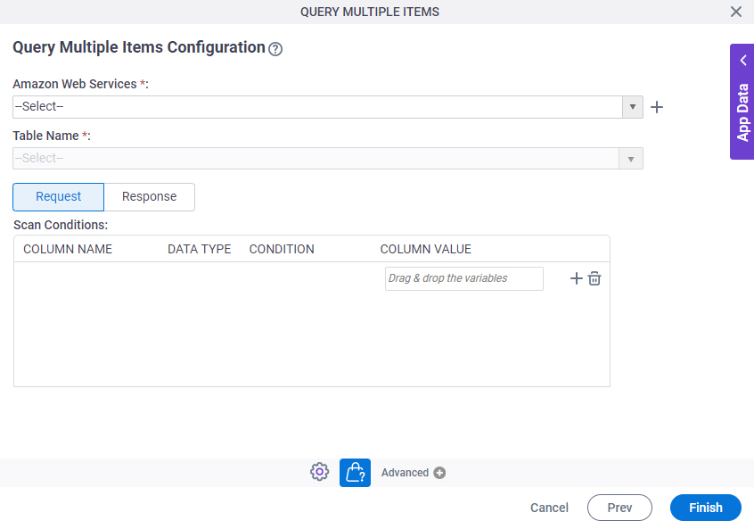
Task: Toggle the Request view of scan conditions
Action: [57, 196]
